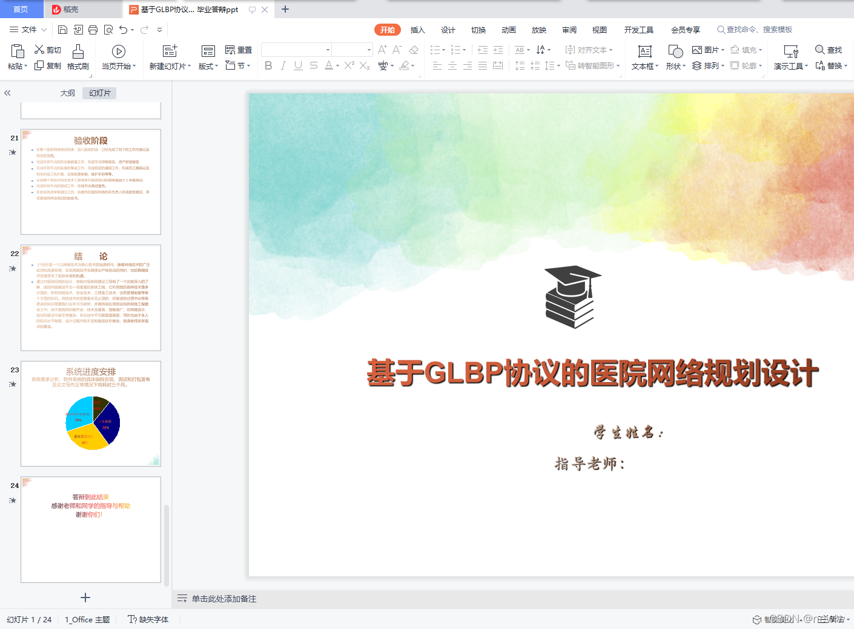The width and height of the screenshot is (854, 629).
Task: Toggle italic formatting on selected text
Action: pyautogui.click(x=283, y=66)
